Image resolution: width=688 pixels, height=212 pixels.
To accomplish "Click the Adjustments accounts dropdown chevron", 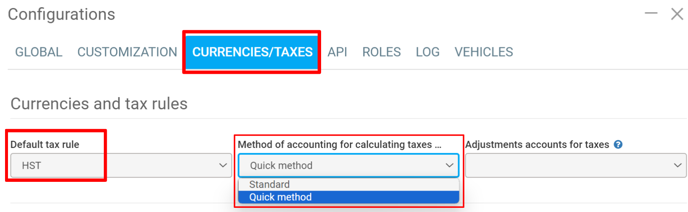I will [x=677, y=165].
